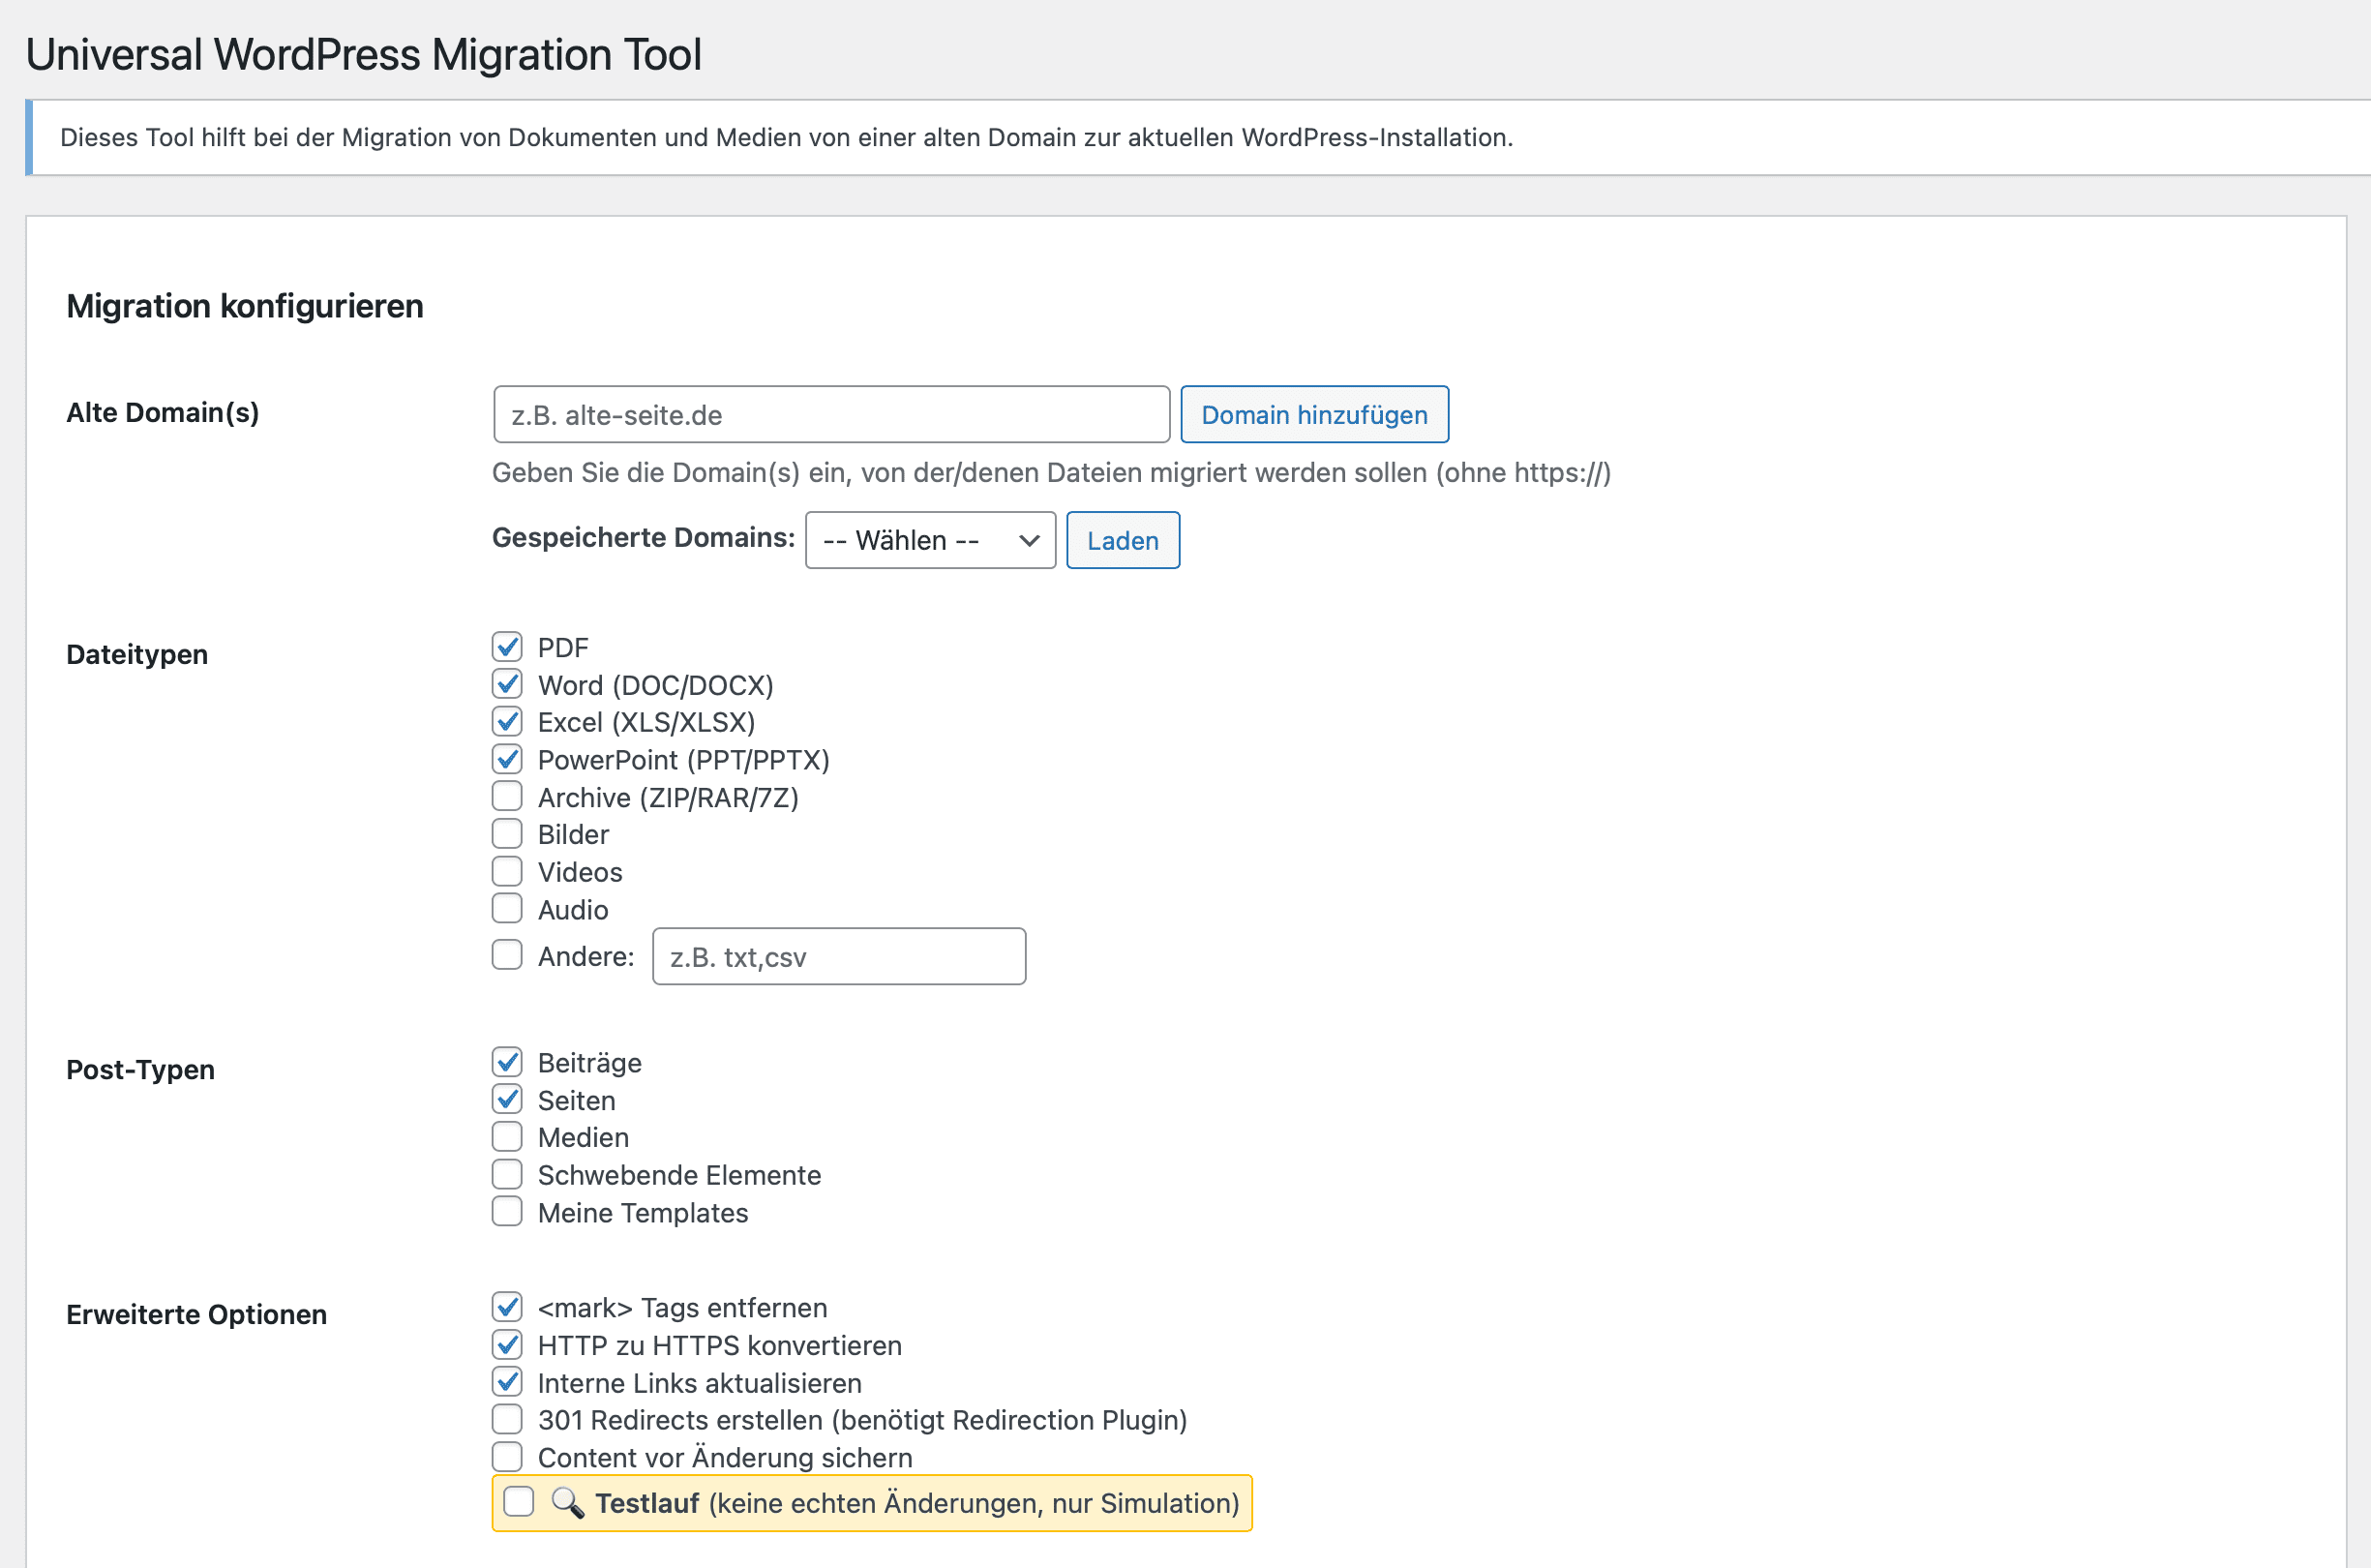Enable 301 Redirects erstellen option
Viewport: 2371px width, 1568px height.
point(507,1420)
